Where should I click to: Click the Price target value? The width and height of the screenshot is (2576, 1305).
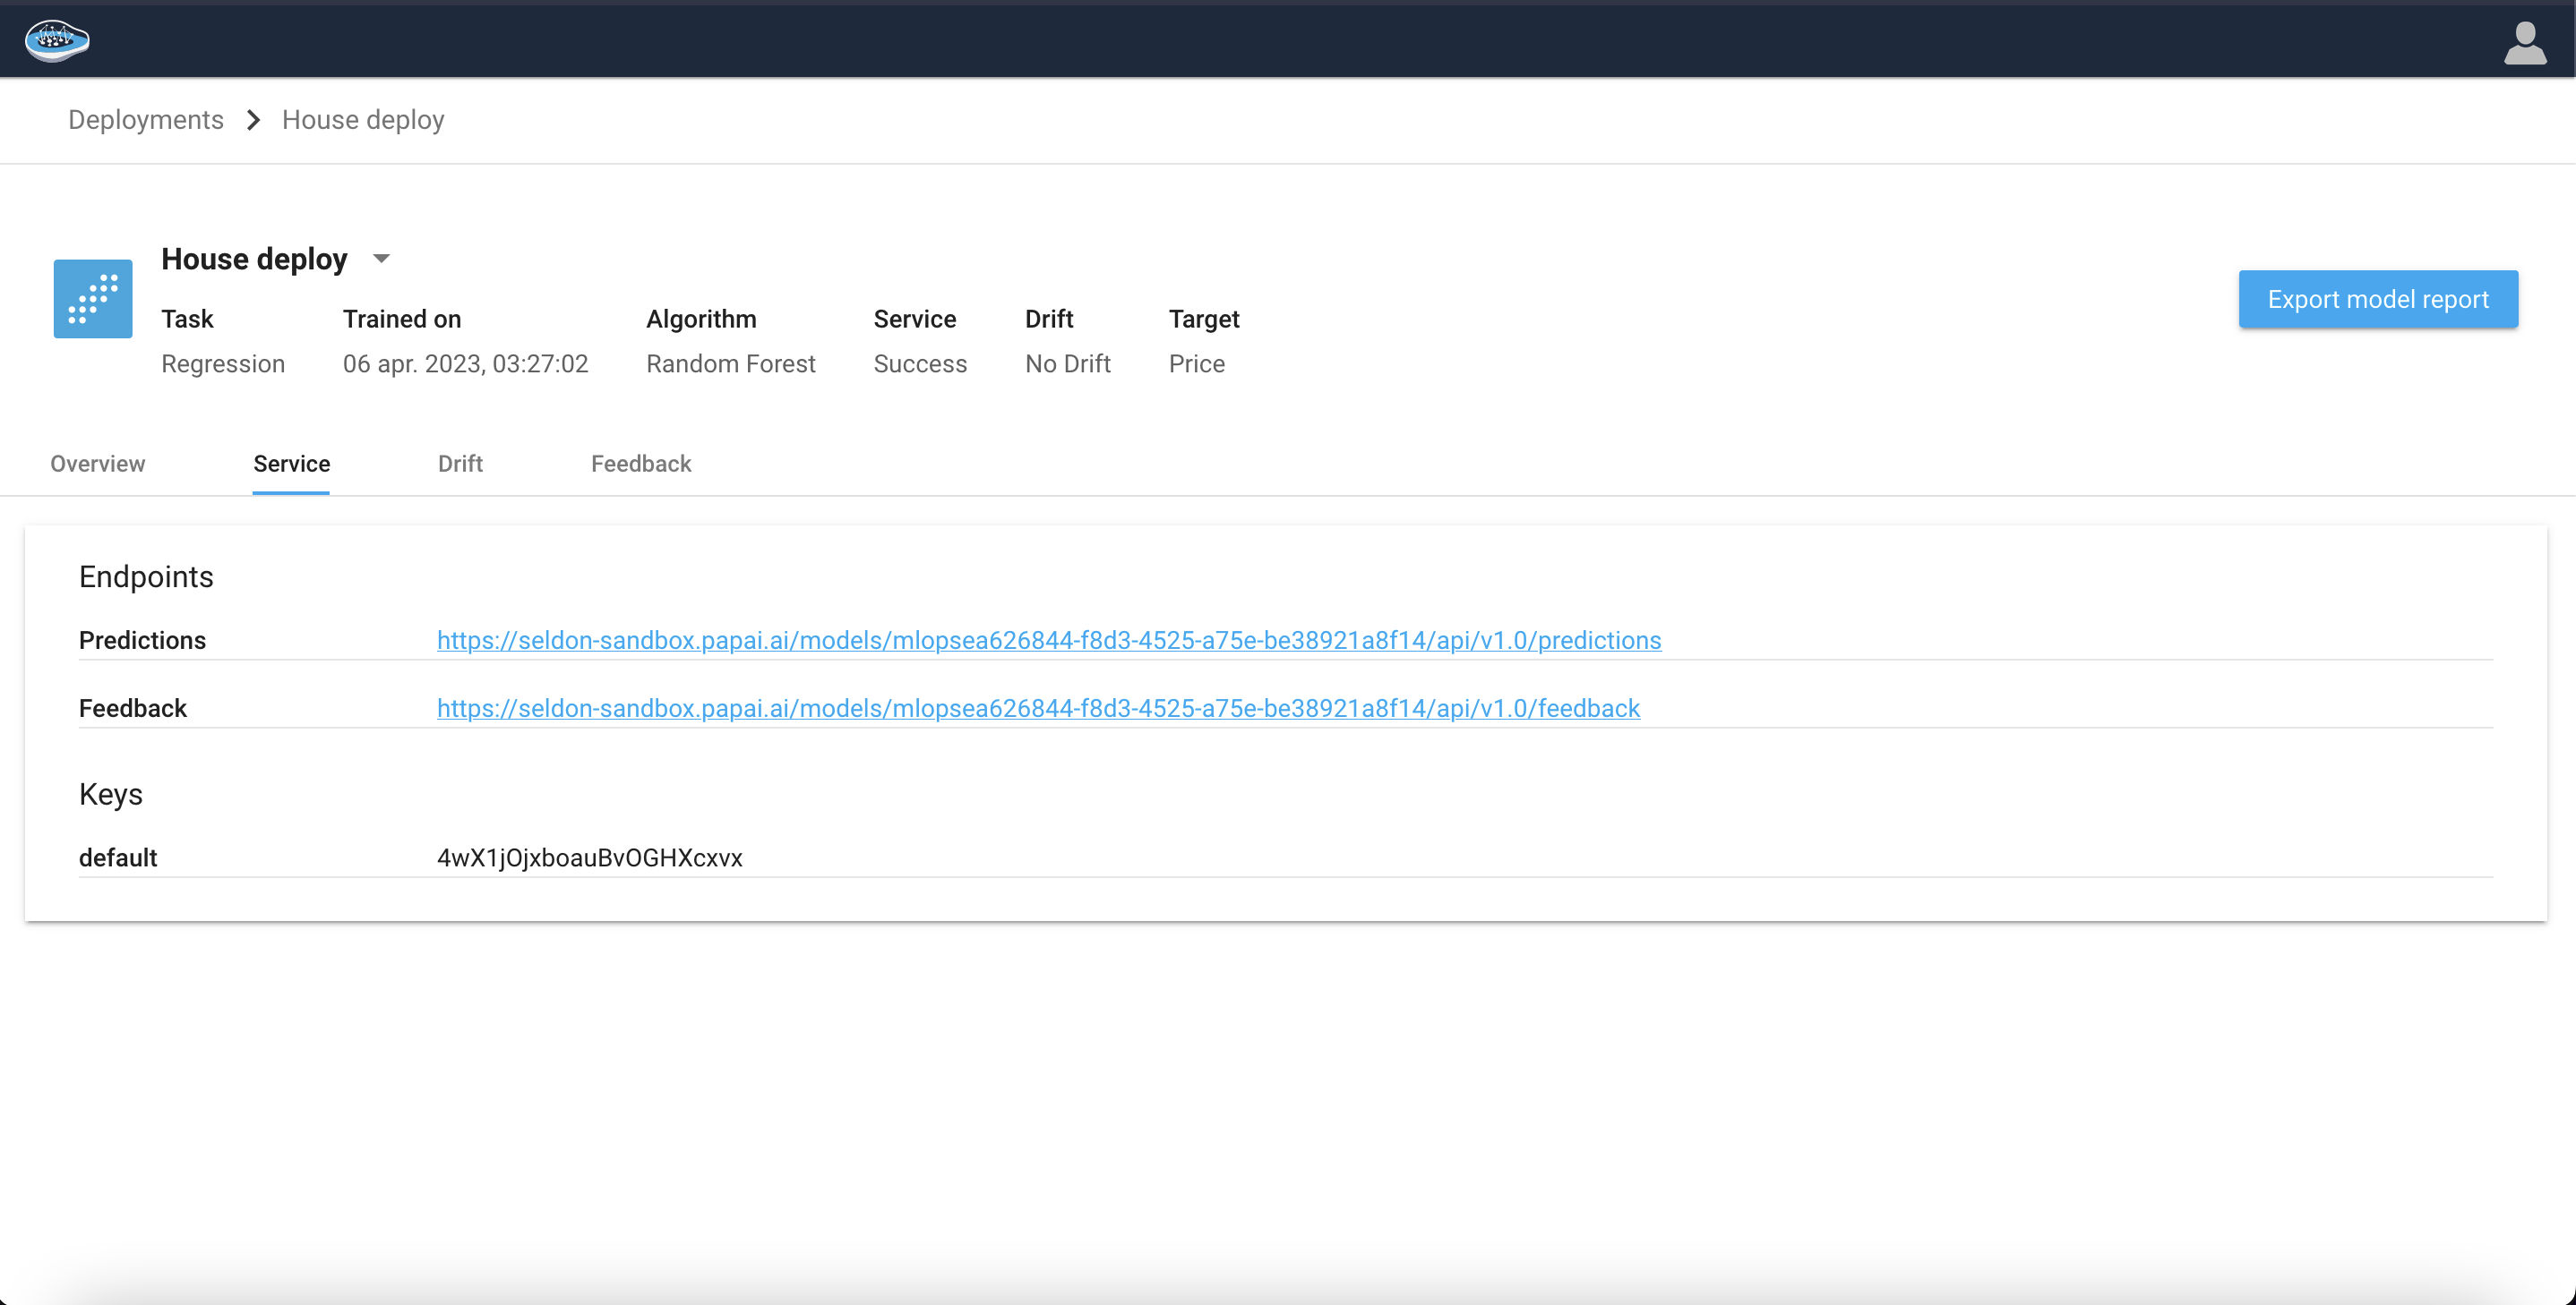[1196, 363]
